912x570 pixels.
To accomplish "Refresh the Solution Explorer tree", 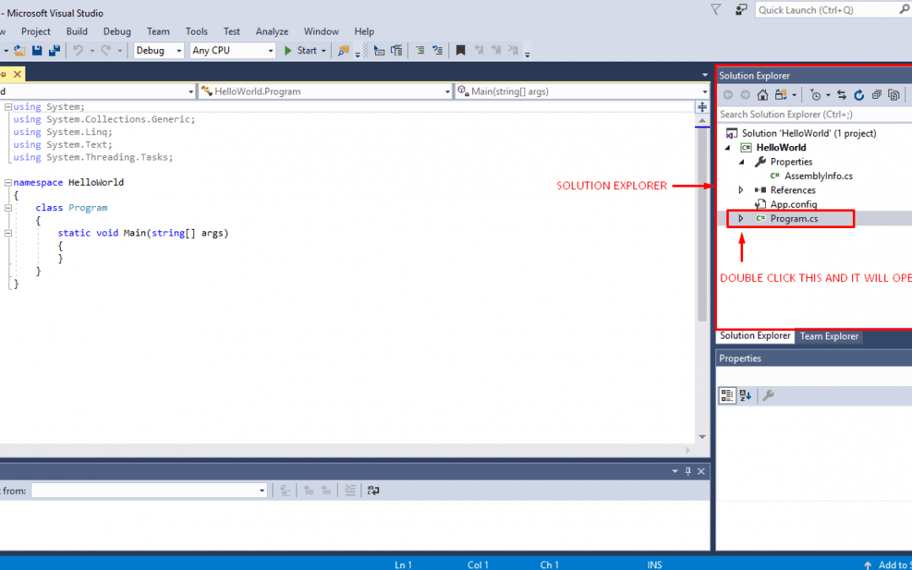I will coord(859,95).
